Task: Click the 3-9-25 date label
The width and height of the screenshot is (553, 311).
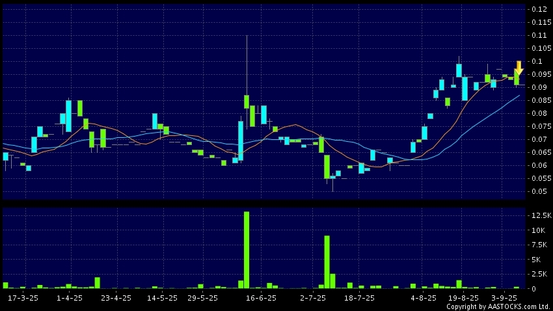Action: [x=504, y=298]
